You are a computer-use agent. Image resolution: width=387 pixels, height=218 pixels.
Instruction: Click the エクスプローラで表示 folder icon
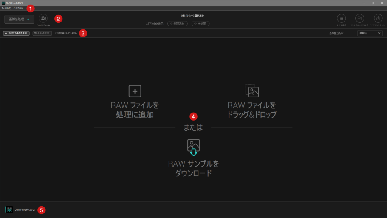point(359,18)
